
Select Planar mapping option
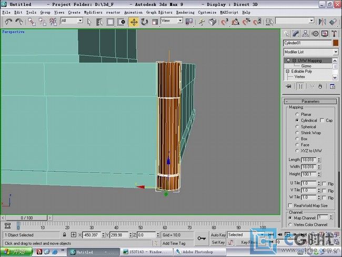[x=297, y=114]
